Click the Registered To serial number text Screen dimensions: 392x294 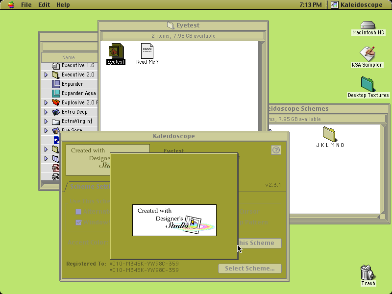tap(144, 267)
